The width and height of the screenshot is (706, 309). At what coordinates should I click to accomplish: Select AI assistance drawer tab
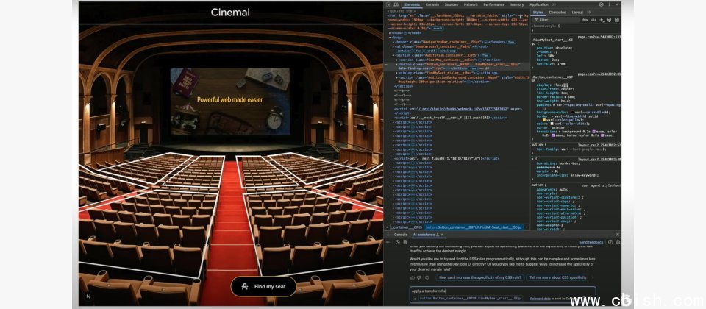click(x=424, y=235)
